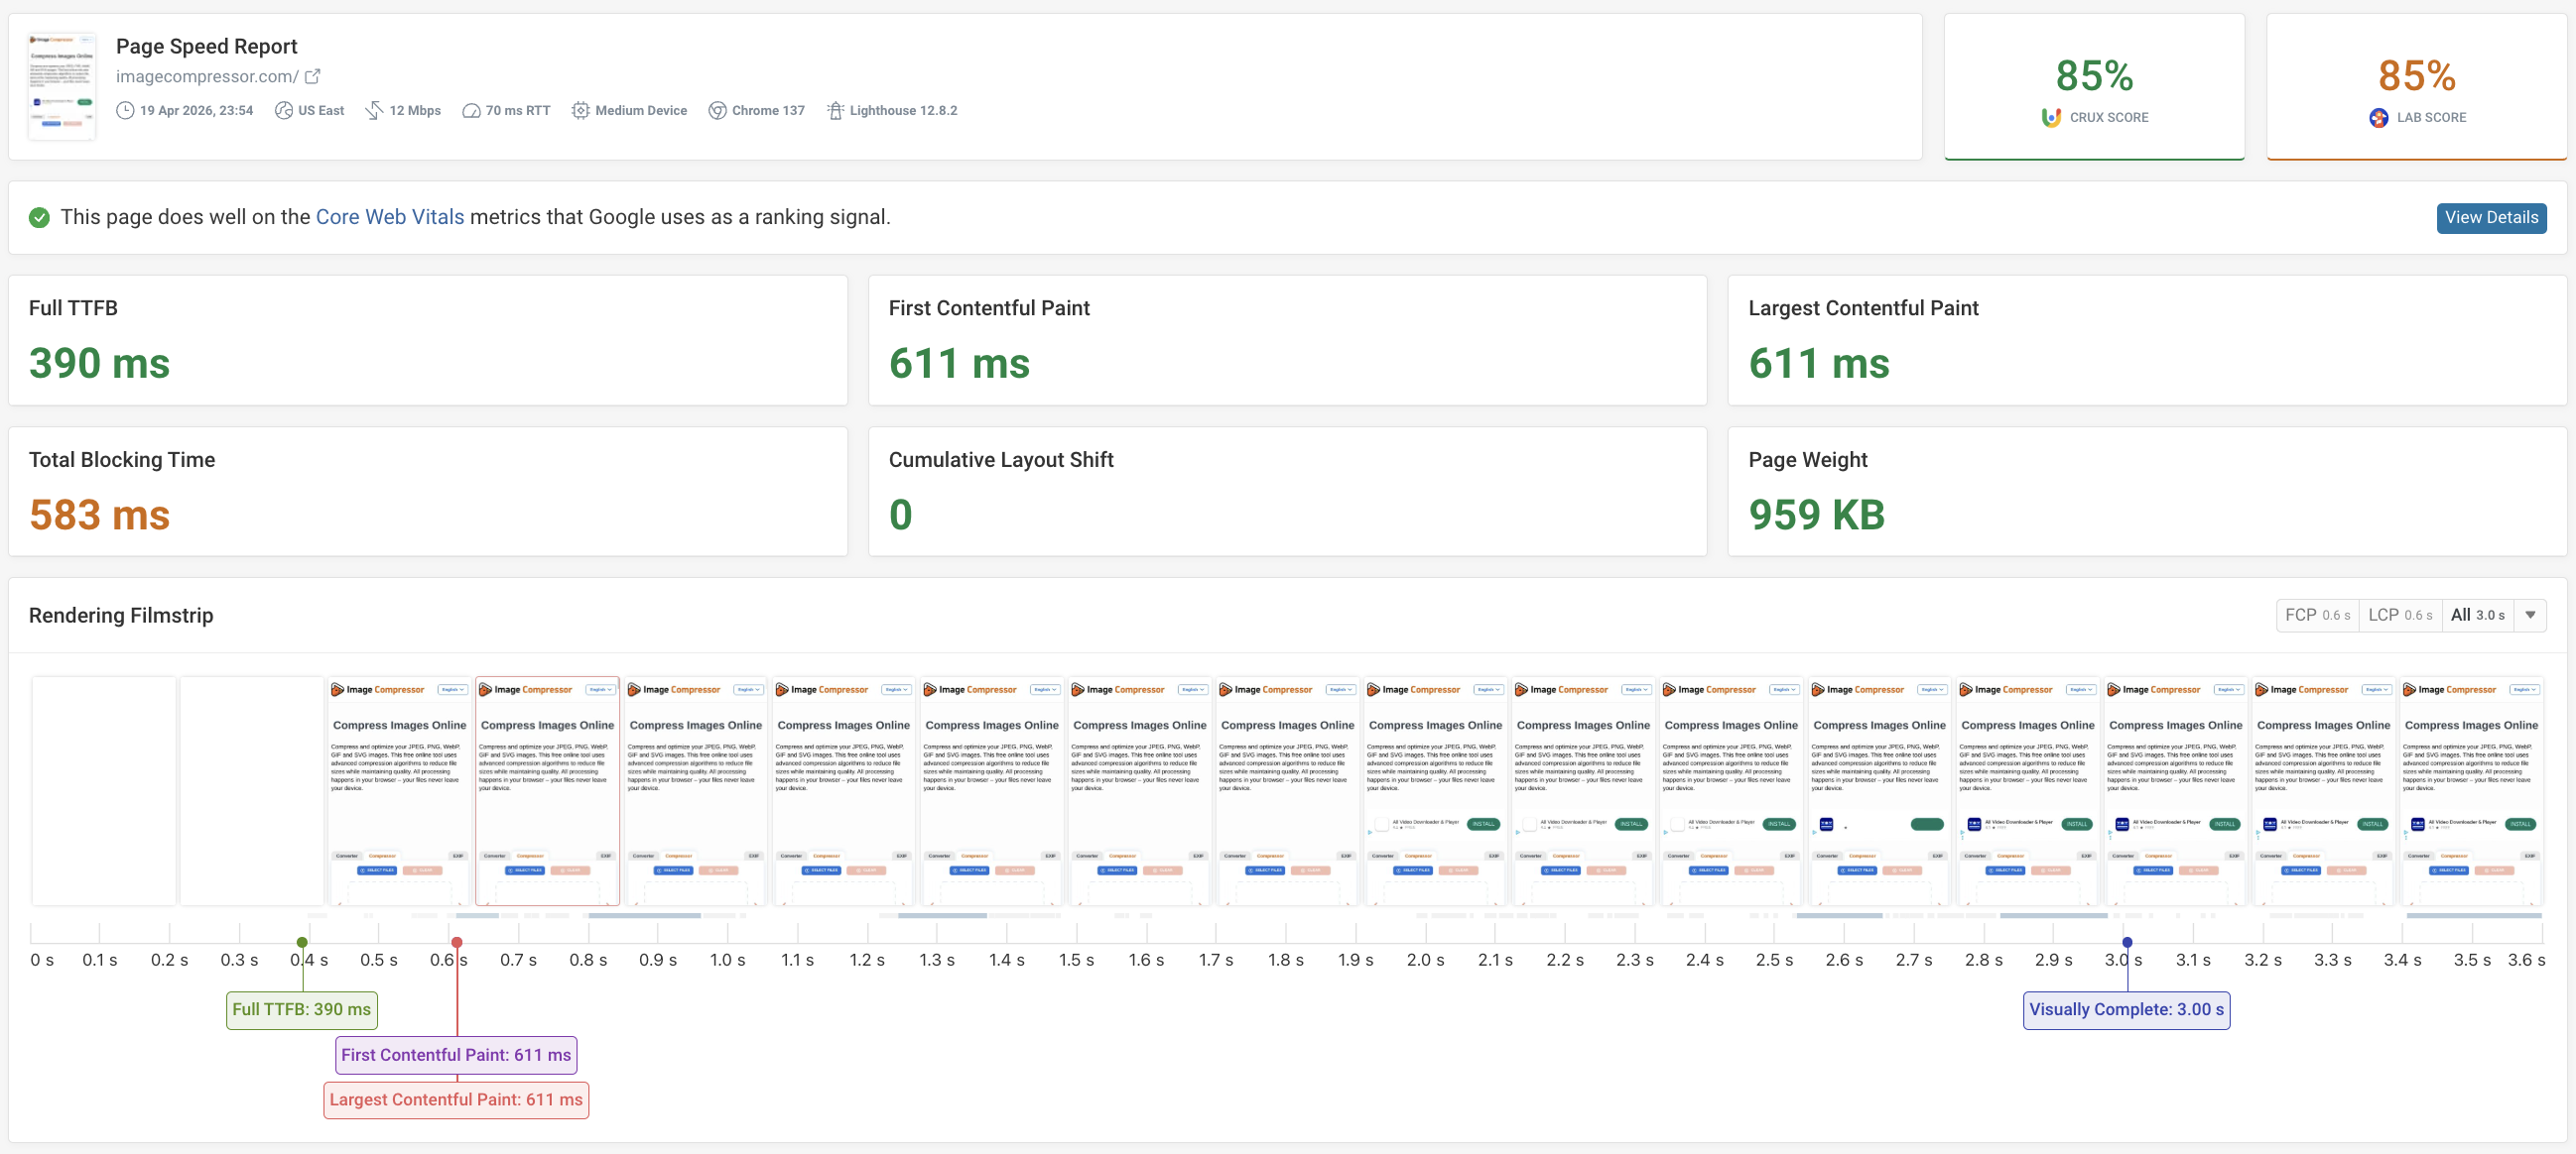Click the 70 ms RTT latency icon
Viewport: 2576px width, 1154px height.
tap(470, 110)
